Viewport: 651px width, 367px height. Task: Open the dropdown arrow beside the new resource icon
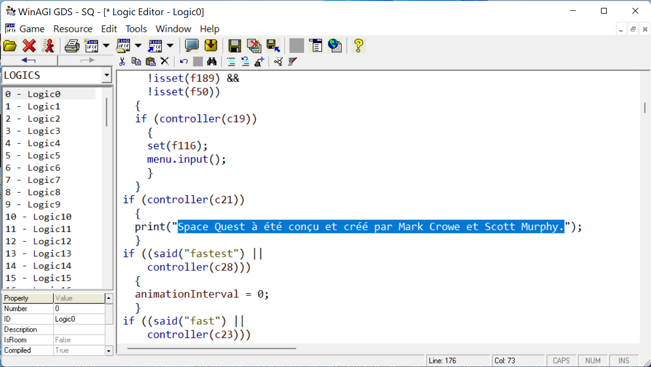[106, 46]
